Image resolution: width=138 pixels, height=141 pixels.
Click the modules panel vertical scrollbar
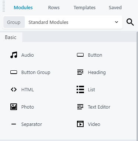(137, 86)
